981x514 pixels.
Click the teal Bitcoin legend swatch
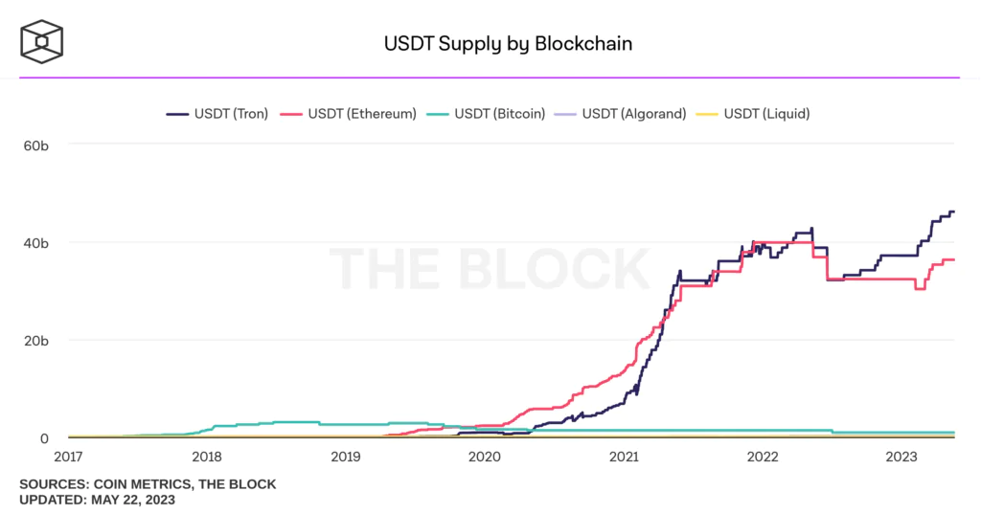[438, 115]
